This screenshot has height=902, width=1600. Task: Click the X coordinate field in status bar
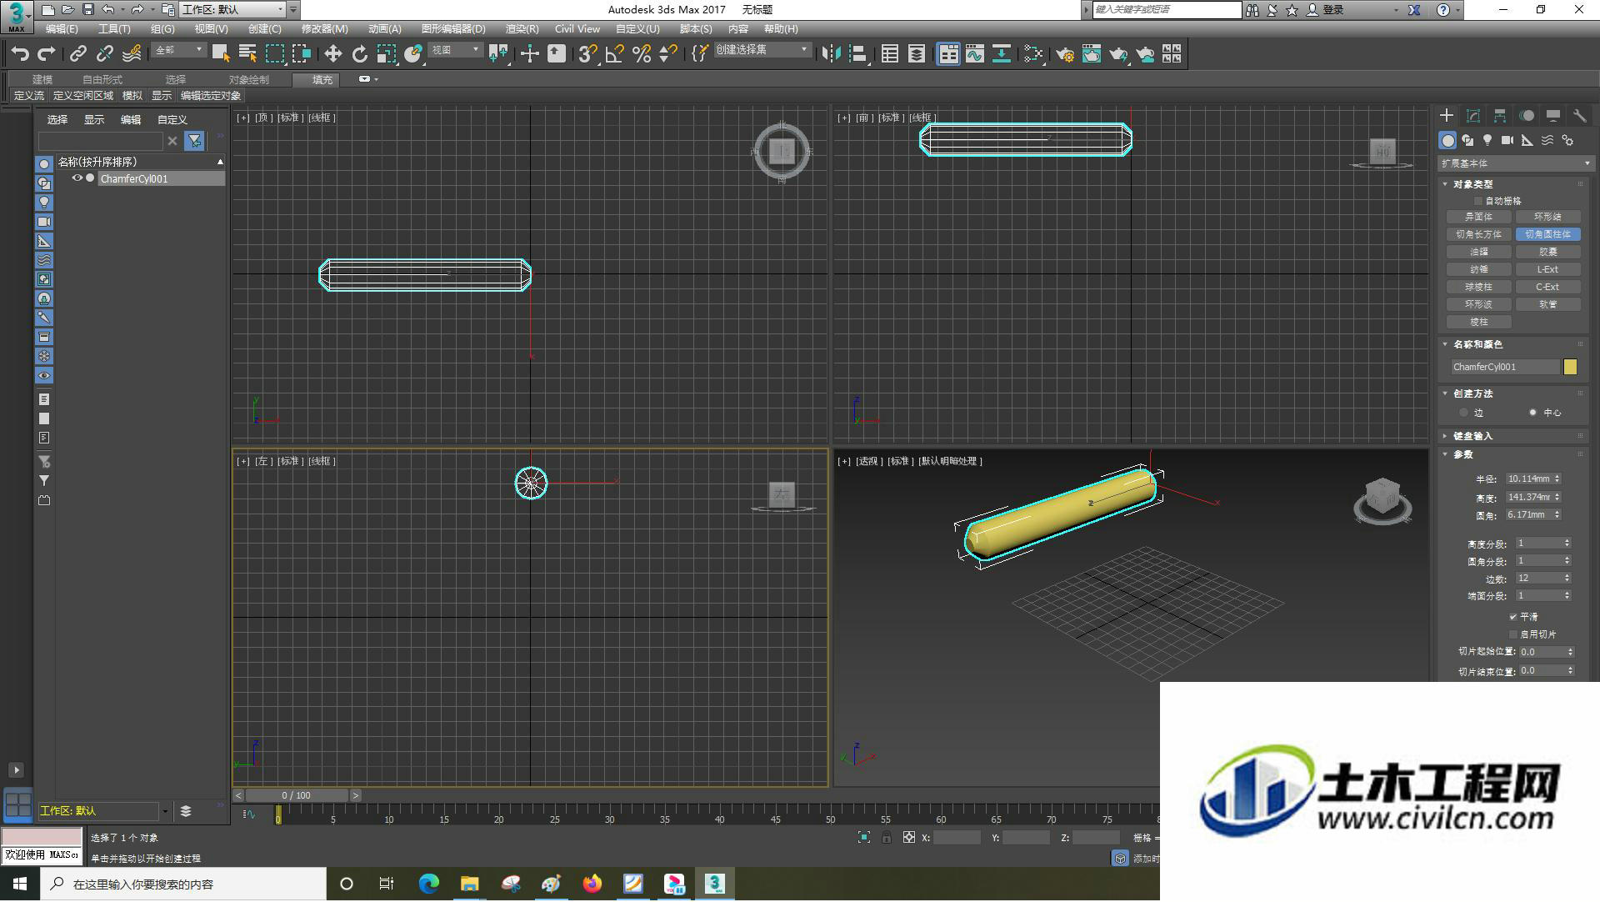956,838
